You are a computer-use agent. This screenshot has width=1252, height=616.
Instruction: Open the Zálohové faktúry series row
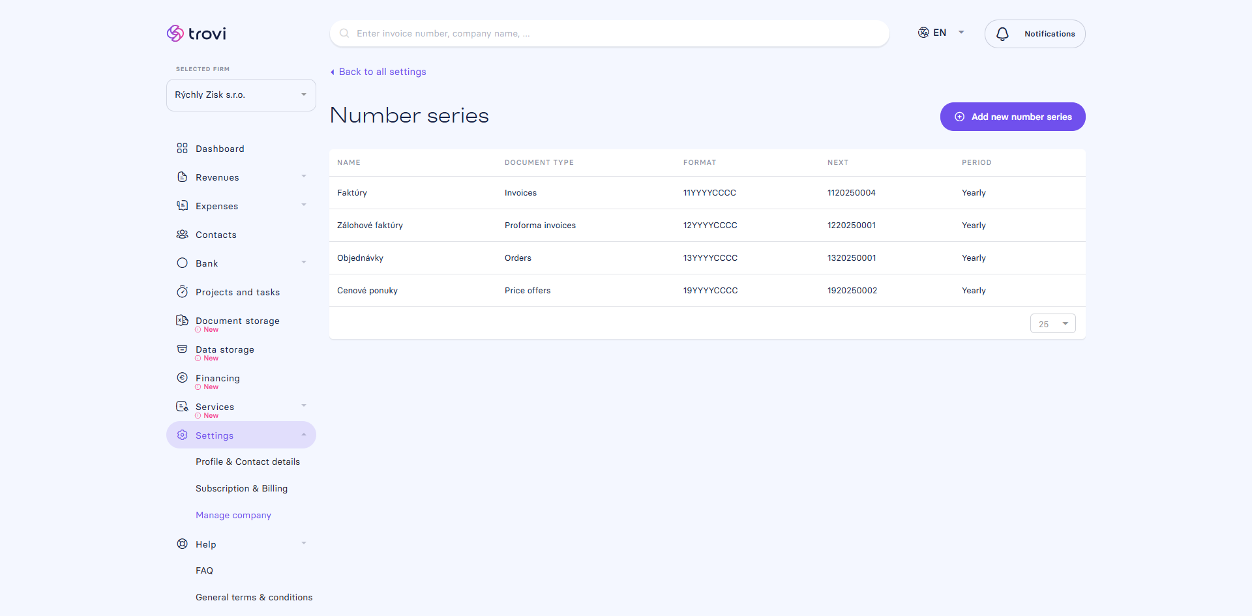pos(708,226)
